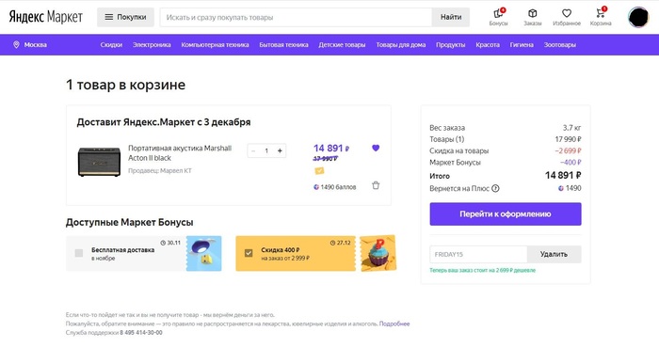Screen dimensions: 659x363
Task: Open the Корзина cart icon
Action: coord(601,13)
